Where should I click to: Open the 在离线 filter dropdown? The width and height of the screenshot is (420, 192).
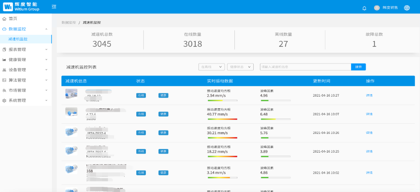click(211, 67)
